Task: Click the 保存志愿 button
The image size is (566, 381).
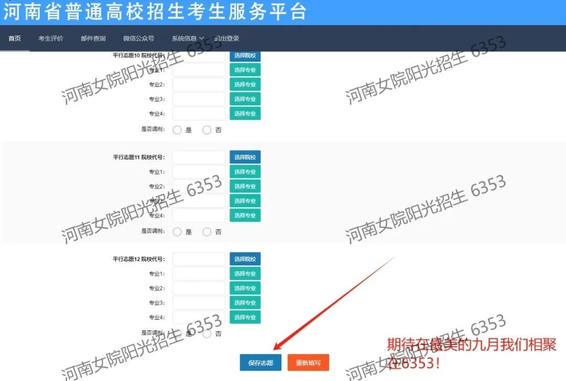Action: coord(260,362)
